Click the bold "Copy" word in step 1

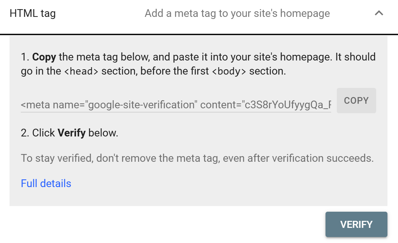coord(45,57)
